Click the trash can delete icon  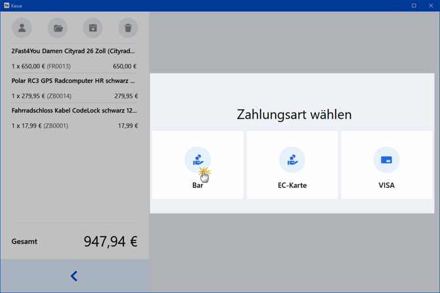pyautogui.click(x=128, y=28)
